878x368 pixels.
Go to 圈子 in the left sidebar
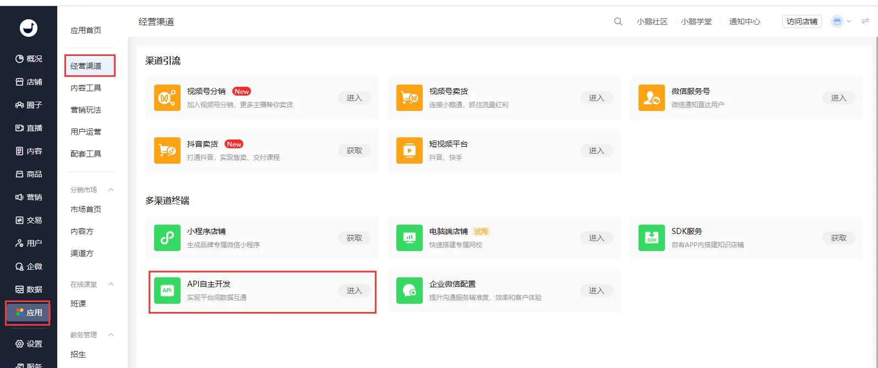tap(29, 105)
